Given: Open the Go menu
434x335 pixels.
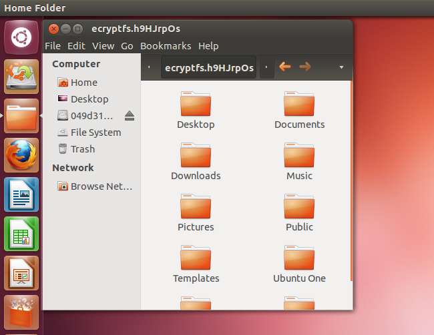Looking at the screenshot, I should click(127, 46).
